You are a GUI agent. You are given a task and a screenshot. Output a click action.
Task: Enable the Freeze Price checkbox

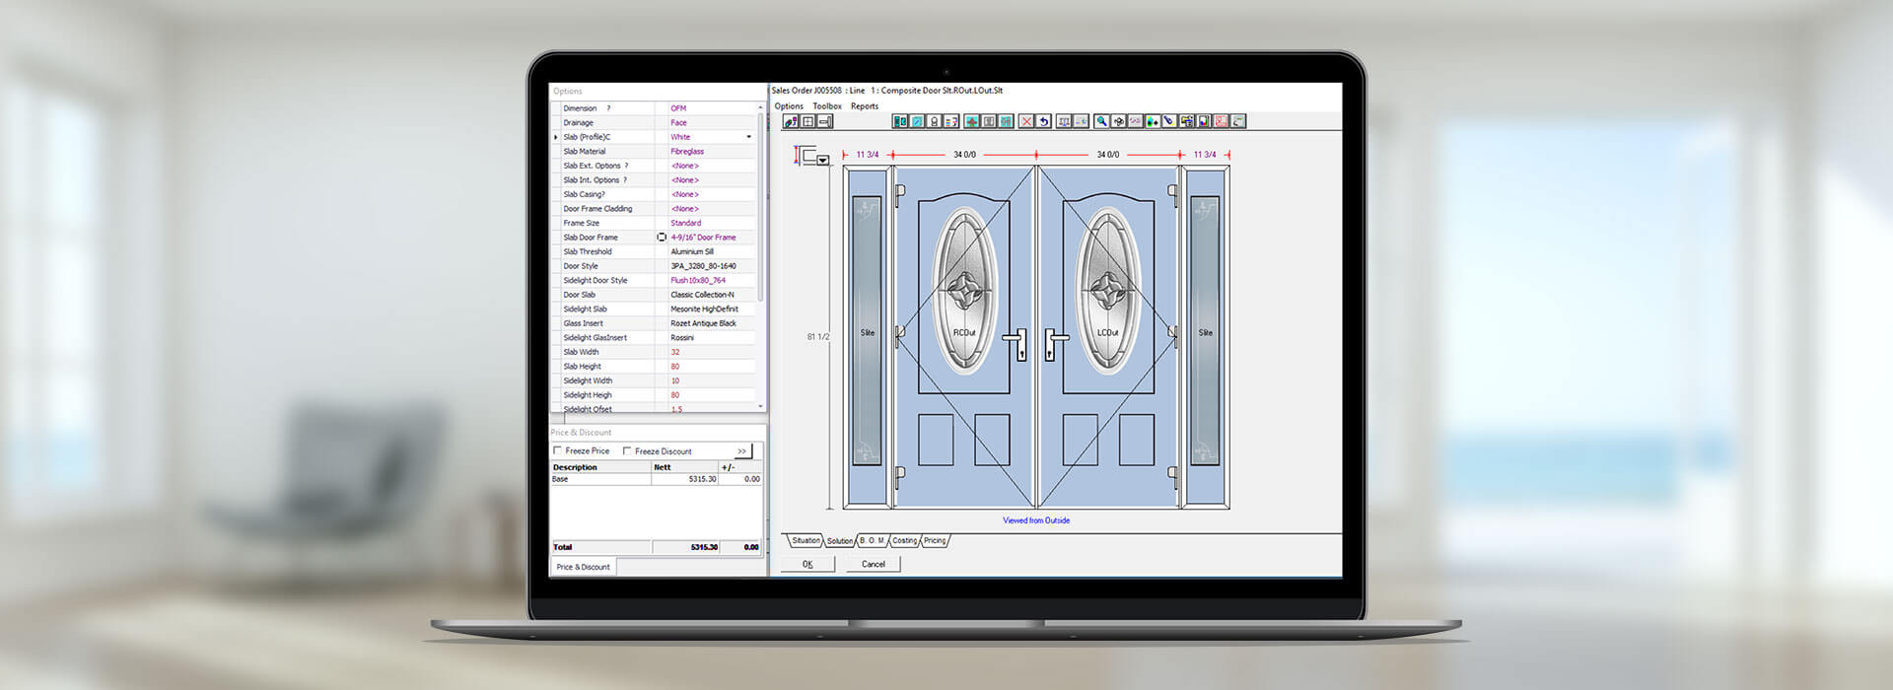[558, 450]
